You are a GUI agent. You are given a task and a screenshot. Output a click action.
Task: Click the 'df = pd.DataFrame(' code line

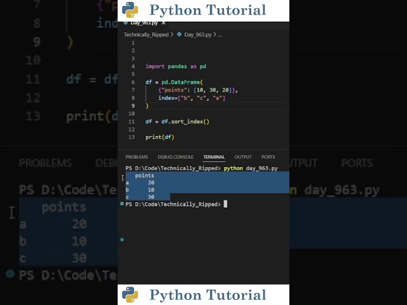pos(174,82)
